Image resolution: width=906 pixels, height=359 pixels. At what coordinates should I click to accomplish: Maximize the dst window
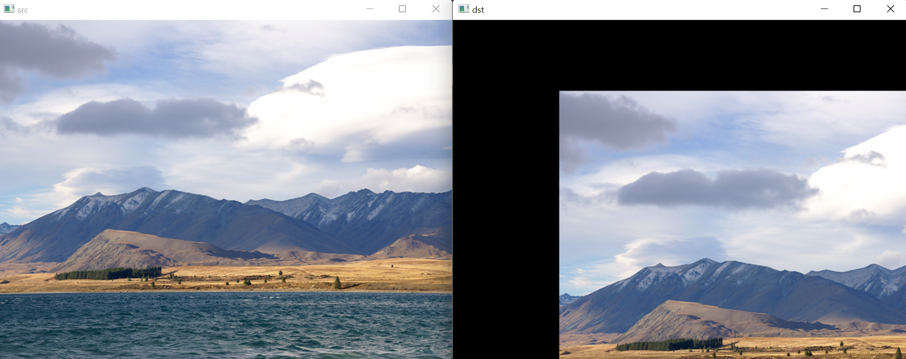pyautogui.click(x=857, y=9)
